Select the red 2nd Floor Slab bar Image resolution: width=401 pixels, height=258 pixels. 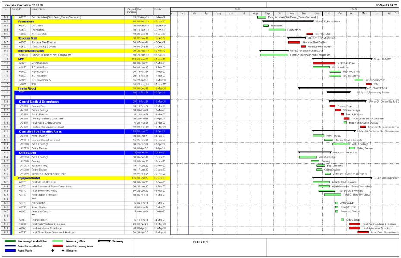click(x=309, y=34)
